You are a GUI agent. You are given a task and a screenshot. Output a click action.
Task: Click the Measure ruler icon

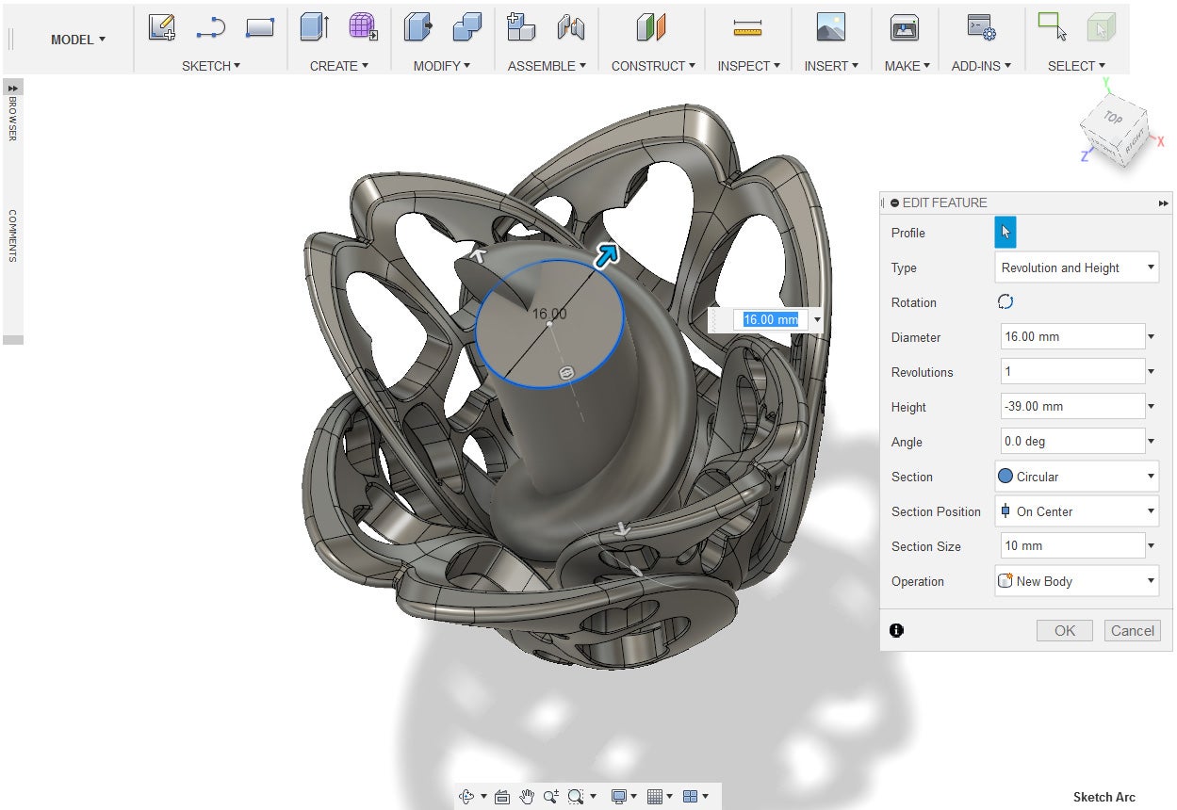747,29
